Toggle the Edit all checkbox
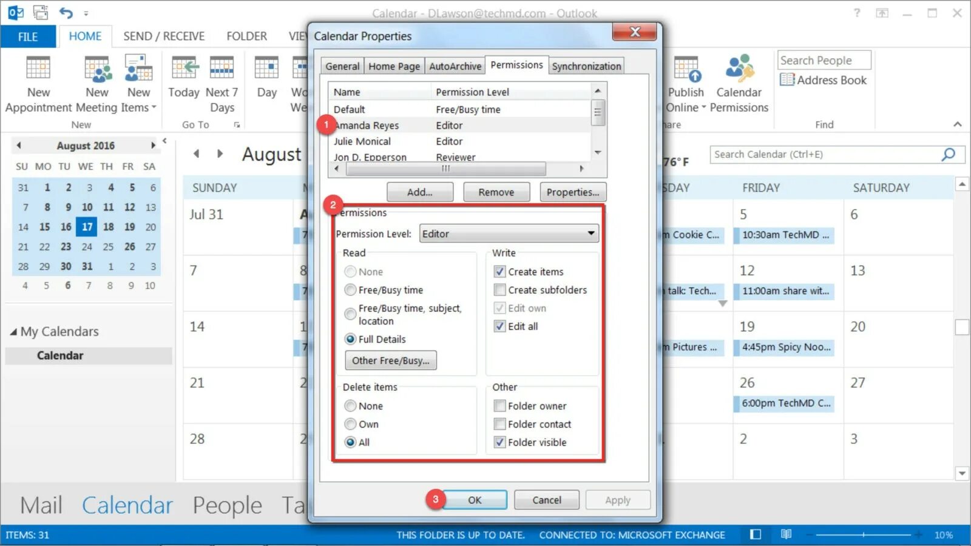This screenshot has height=546, width=971. [499, 326]
